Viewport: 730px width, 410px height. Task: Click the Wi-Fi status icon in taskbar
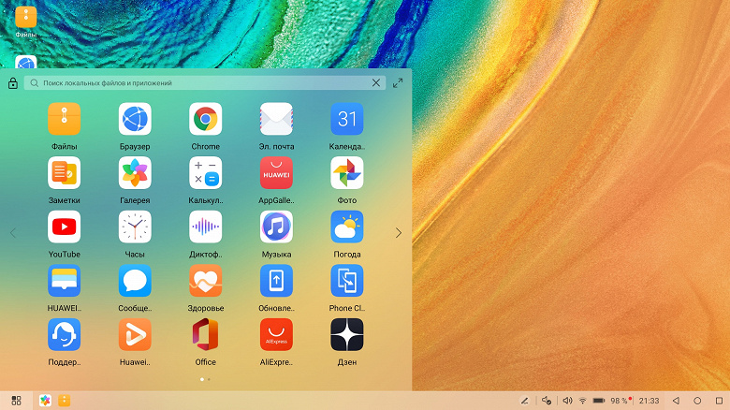(x=582, y=401)
